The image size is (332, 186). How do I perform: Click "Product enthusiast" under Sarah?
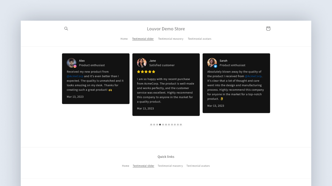coord(232,65)
